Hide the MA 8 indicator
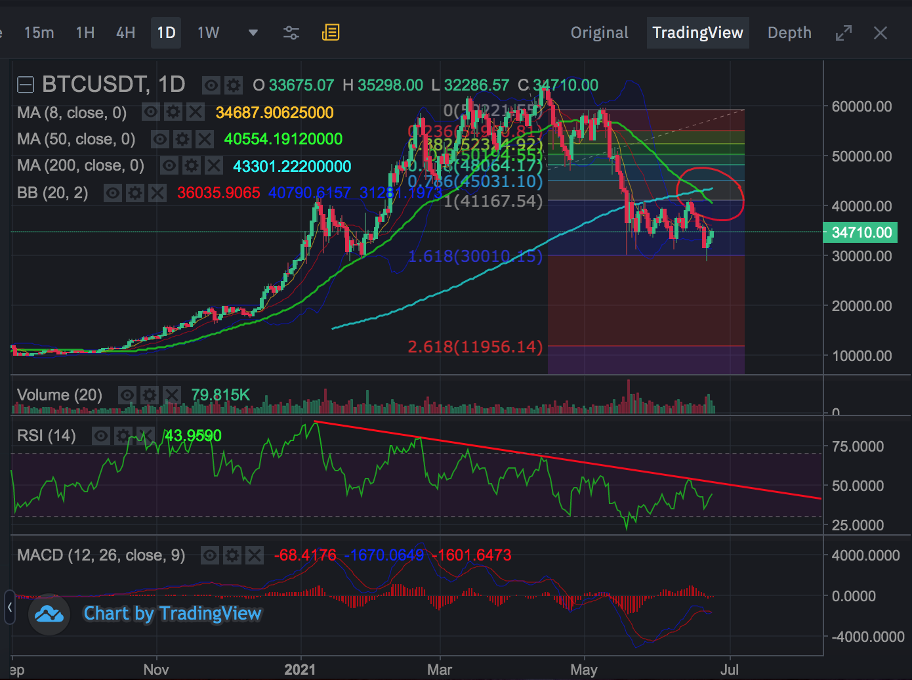The image size is (912, 680). pyautogui.click(x=151, y=112)
